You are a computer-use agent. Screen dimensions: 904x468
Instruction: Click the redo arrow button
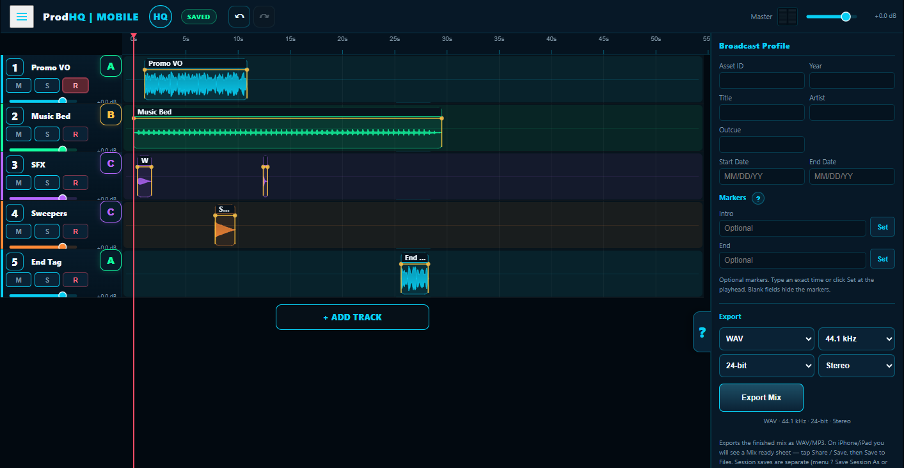(x=264, y=17)
